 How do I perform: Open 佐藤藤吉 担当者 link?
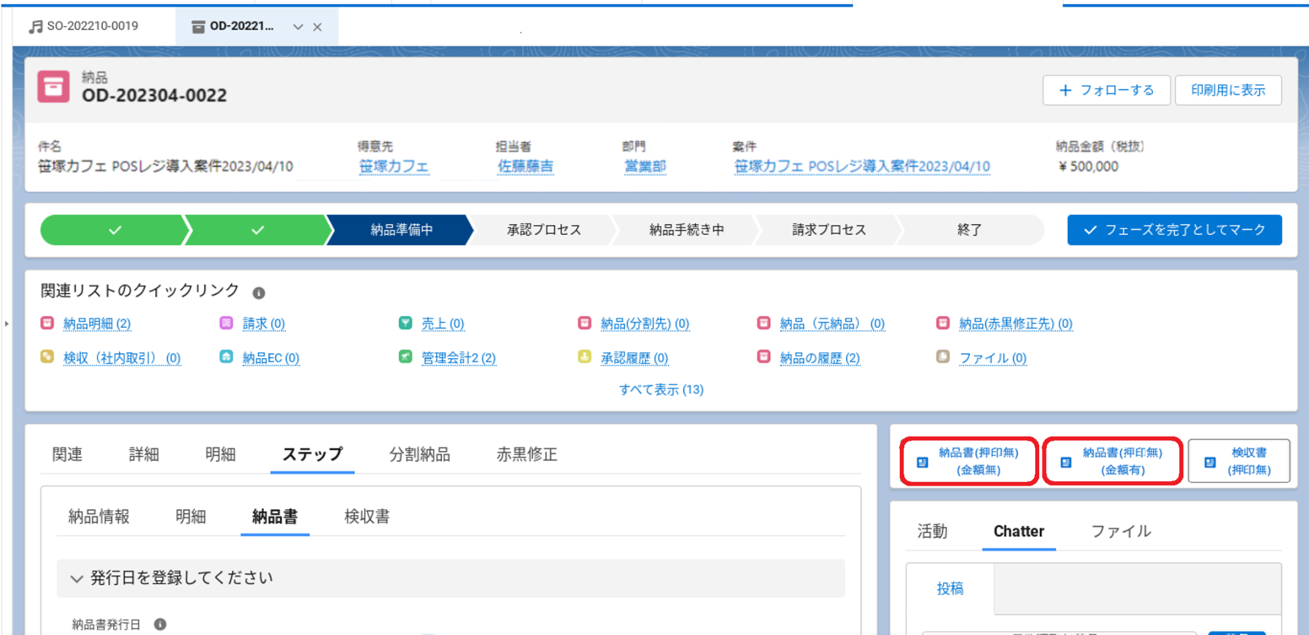pos(525,166)
